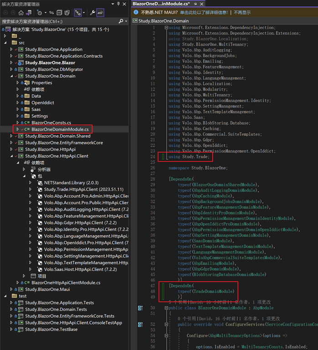This screenshot has height=350, width=318.
Task: Click the Study.BlazorOne.Maui project icon
Action: click(x=21, y=289)
